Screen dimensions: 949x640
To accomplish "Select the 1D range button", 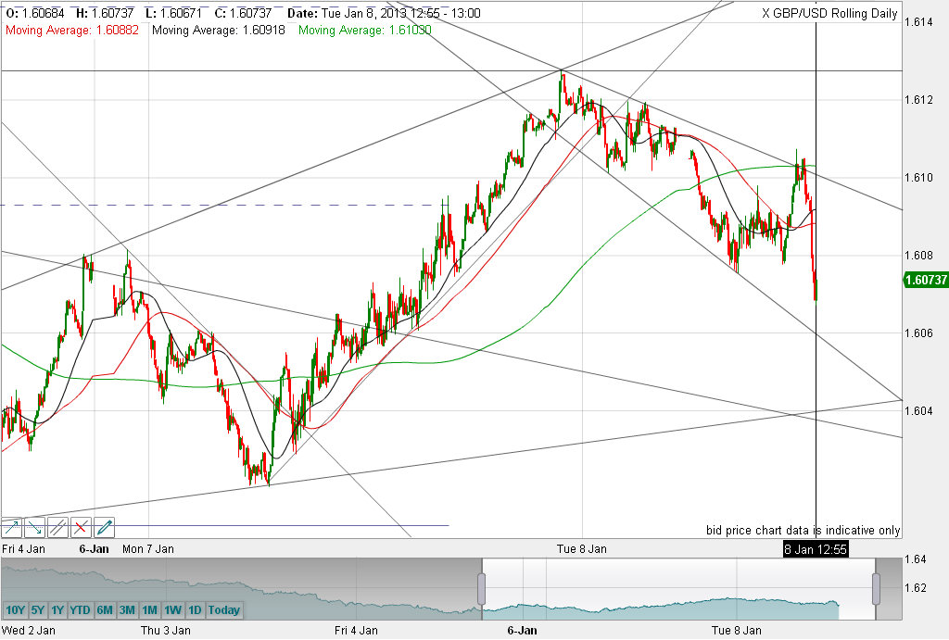I will pos(195,609).
